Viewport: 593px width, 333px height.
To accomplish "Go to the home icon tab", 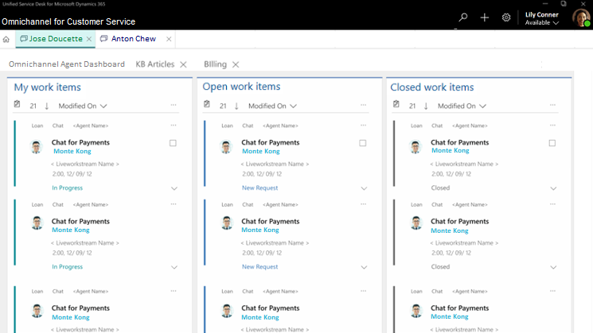I will (6, 39).
